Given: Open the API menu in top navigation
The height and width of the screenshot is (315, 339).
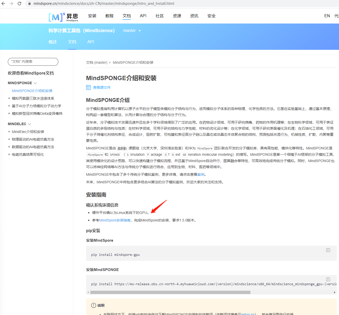Looking at the screenshot, I should 143,16.
